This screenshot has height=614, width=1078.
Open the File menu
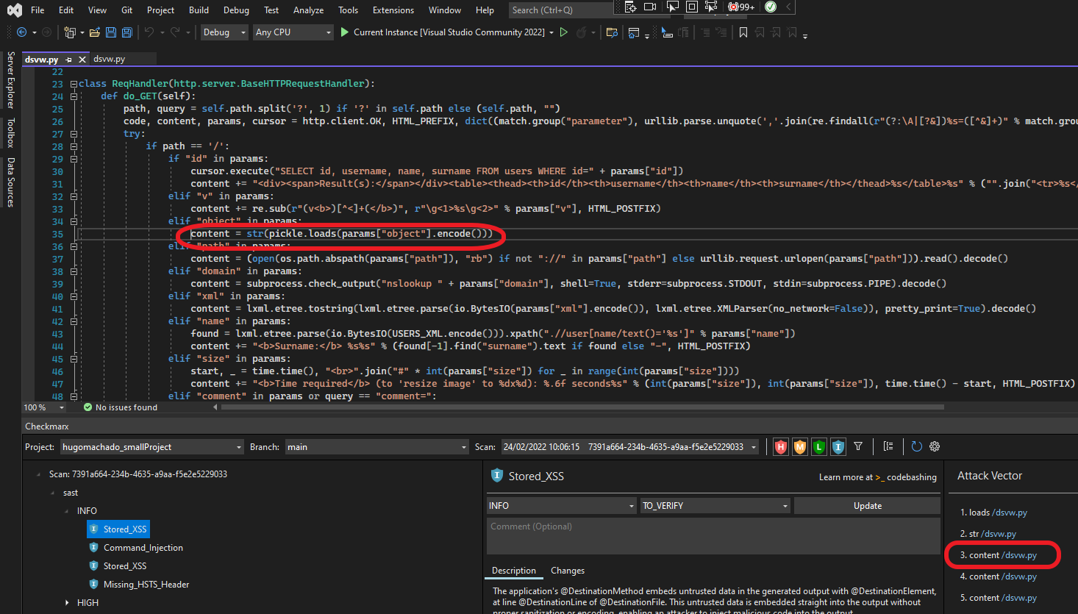pos(38,10)
